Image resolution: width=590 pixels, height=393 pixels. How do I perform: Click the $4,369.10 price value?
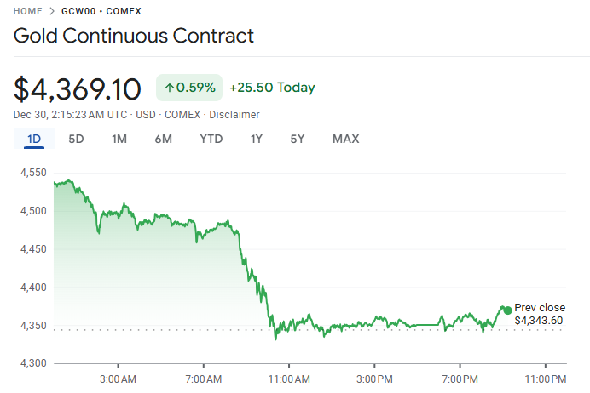click(x=78, y=88)
